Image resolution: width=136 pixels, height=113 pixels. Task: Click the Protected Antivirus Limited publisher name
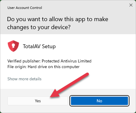(x=67, y=61)
